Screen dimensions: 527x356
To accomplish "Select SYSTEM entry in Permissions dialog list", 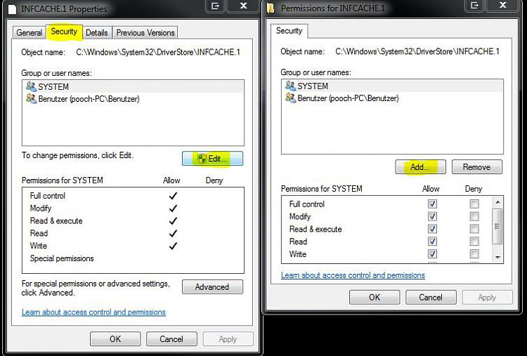I will point(392,86).
